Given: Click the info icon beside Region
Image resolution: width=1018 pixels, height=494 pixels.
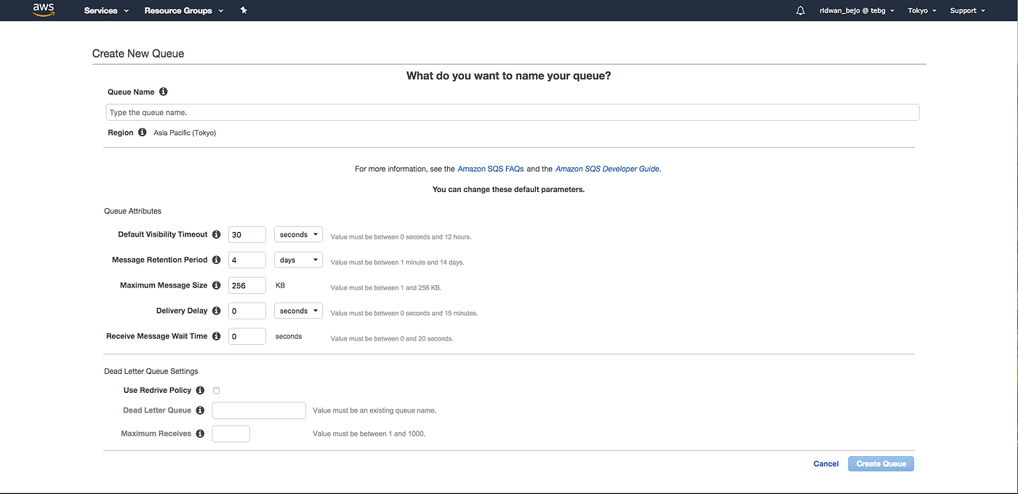Looking at the screenshot, I should 143,132.
